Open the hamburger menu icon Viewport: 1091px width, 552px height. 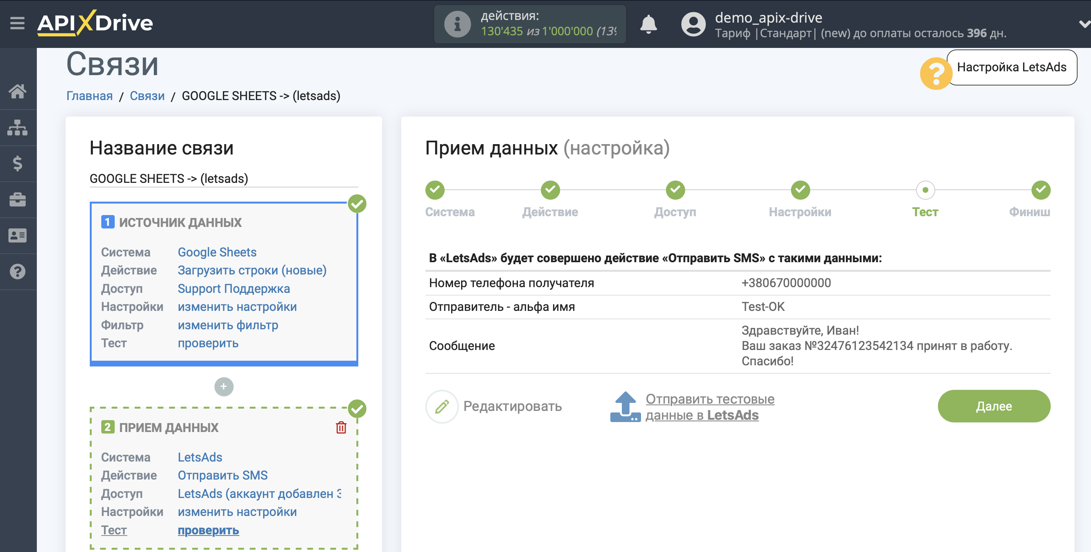point(17,23)
